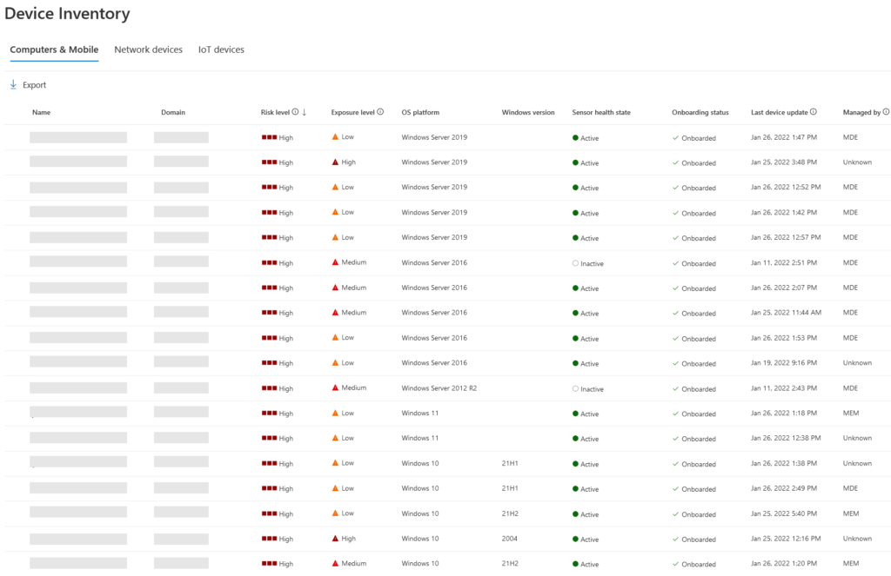
Task: Click the red High risk bars in the first row
Action: point(268,137)
